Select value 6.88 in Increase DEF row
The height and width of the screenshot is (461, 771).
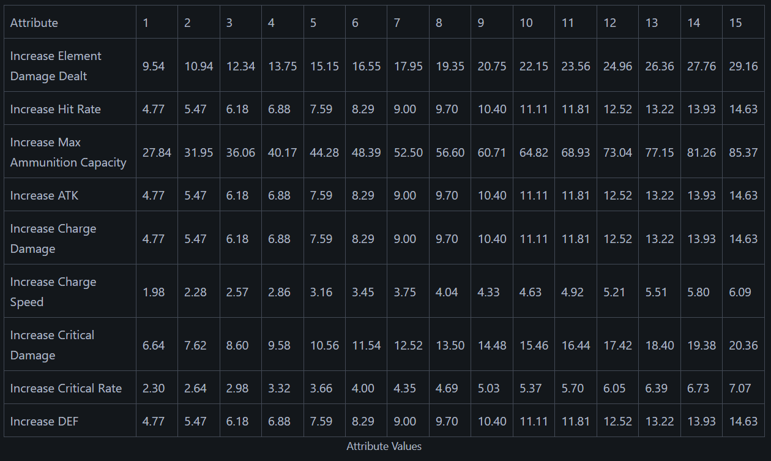[279, 421]
